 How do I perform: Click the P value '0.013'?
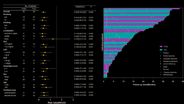[91, 93]
